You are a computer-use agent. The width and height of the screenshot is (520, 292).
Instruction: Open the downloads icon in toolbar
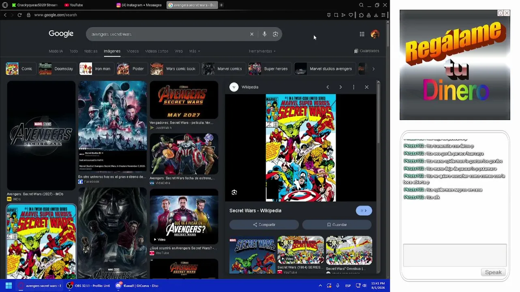coord(376,15)
